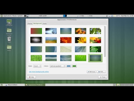Open the System menu
This screenshot has width=134, height=101.
(20, 16)
